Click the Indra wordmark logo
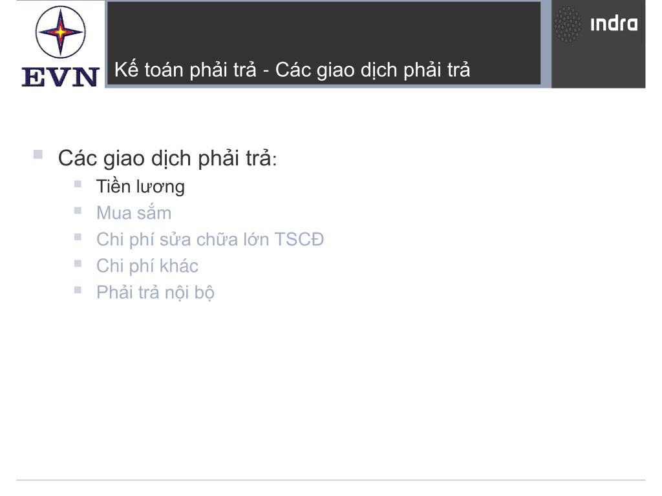This screenshot has height=496, width=662. coord(614,24)
